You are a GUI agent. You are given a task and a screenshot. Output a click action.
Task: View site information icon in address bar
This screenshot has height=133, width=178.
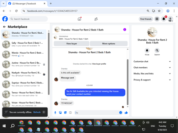click(24, 11)
